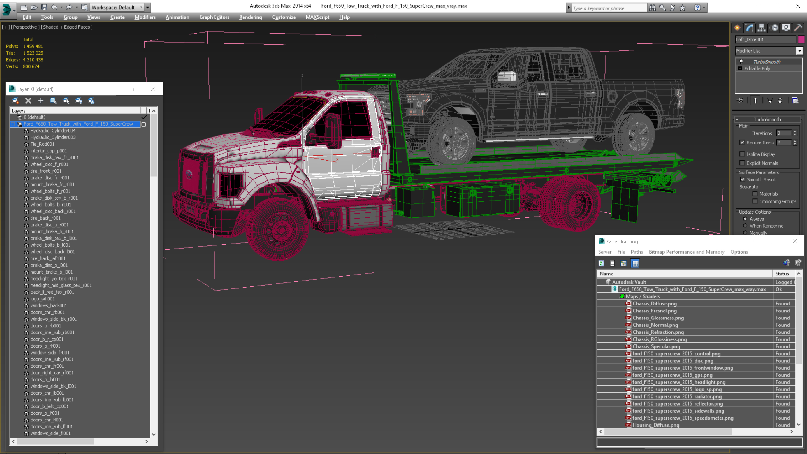Open the Modifier List dropdown
The height and width of the screenshot is (454, 807).
[x=799, y=50]
